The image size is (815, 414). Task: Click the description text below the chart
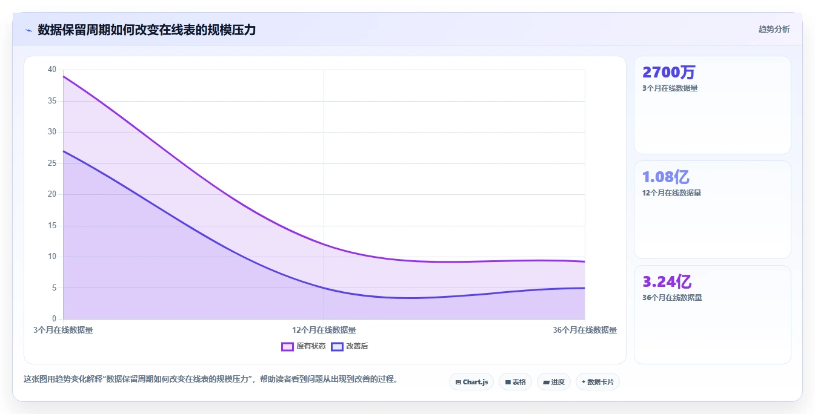pos(211,379)
